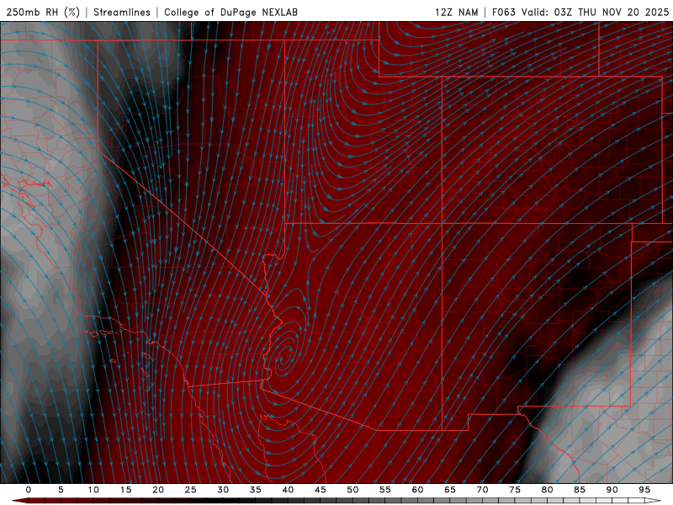Click the '85' color scale label
The image size is (673, 505).
click(x=580, y=490)
